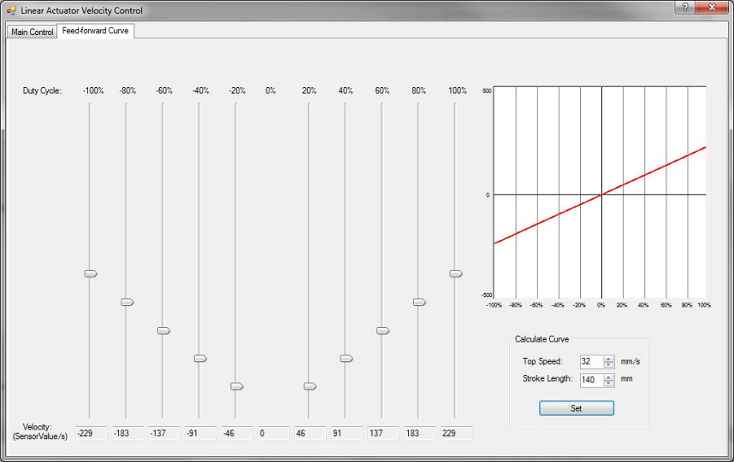The height and width of the screenshot is (462, 734).
Task: Click the -60% duty cycle slider thumb
Action: point(164,330)
